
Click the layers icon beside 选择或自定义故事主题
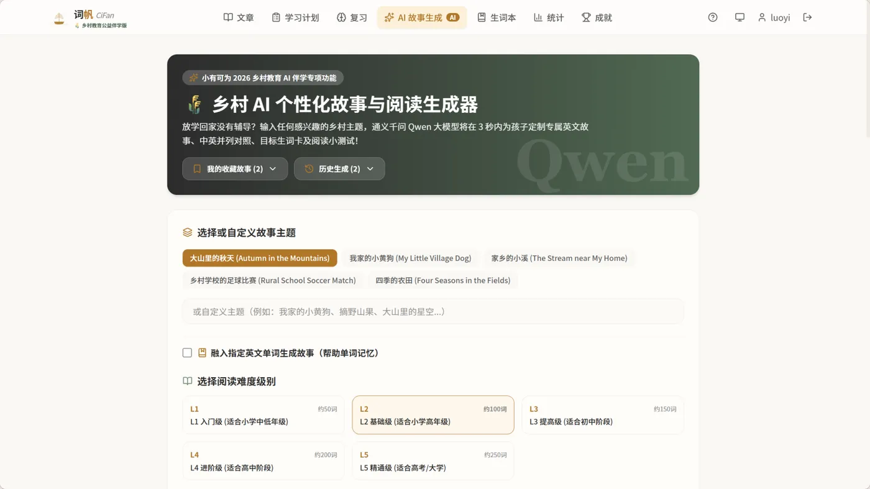click(x=187, y=232)
